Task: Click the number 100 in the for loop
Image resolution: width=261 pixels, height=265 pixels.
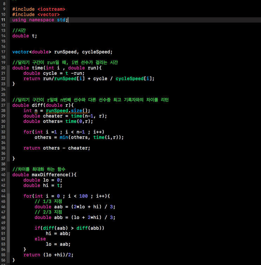Action: (84, 196)
